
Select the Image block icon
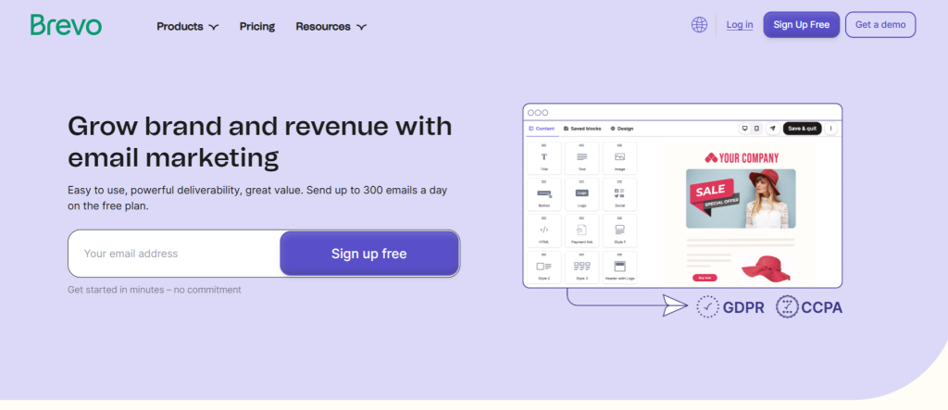tap(619, 159)
